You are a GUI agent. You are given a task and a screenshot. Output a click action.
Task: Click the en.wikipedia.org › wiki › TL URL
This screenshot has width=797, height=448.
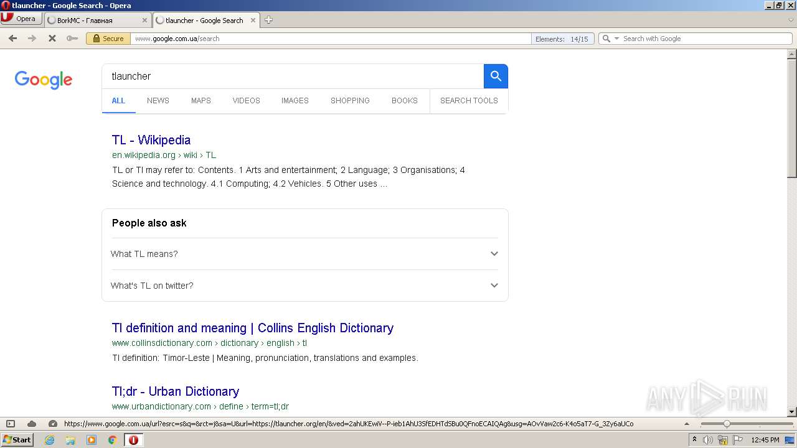pyautogui.click(x=164, y=155)
